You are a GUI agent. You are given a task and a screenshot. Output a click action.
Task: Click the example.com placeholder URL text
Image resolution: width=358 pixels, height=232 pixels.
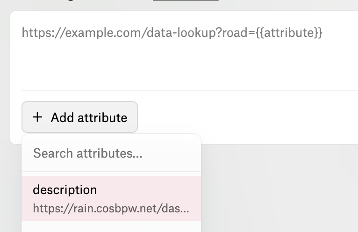click(172, 33)
